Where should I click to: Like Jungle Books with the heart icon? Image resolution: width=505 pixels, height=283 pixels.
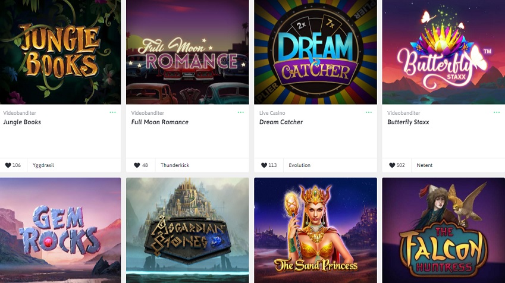tap(8, 165)
